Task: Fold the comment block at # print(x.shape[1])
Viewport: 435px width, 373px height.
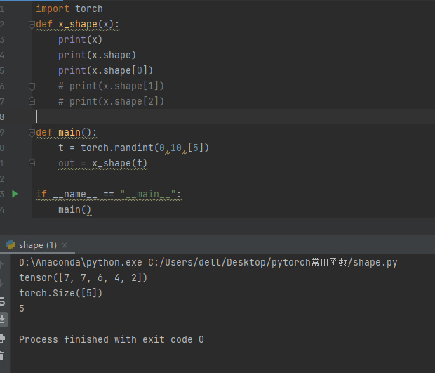Action: click(x=32, y=86)
